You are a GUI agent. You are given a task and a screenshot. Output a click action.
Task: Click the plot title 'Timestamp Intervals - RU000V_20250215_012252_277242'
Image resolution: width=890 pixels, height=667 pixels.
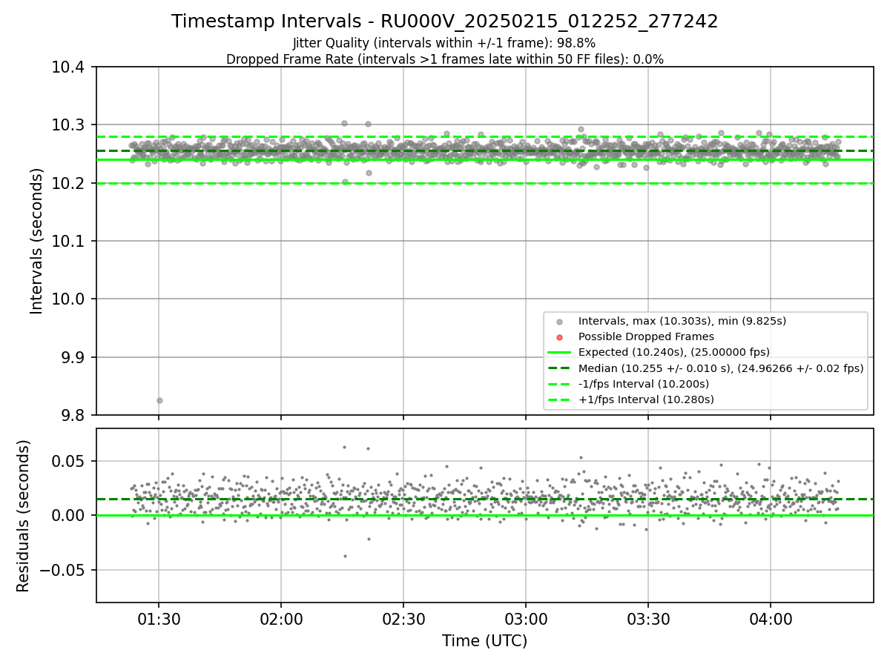point(445,21)
